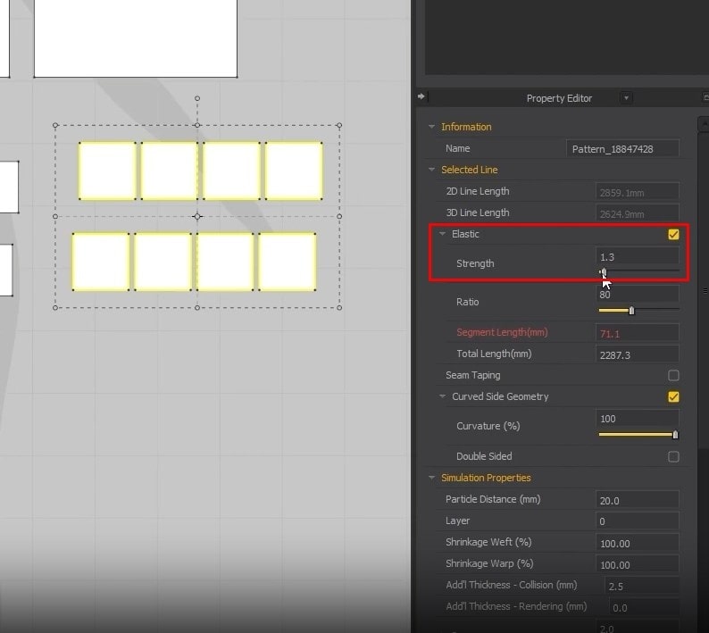
Task: Collapse the Information section
Action: coord(431,127)
